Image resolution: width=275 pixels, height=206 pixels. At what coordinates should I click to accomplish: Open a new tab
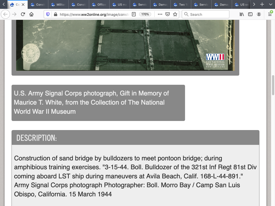tap(262, 5)
